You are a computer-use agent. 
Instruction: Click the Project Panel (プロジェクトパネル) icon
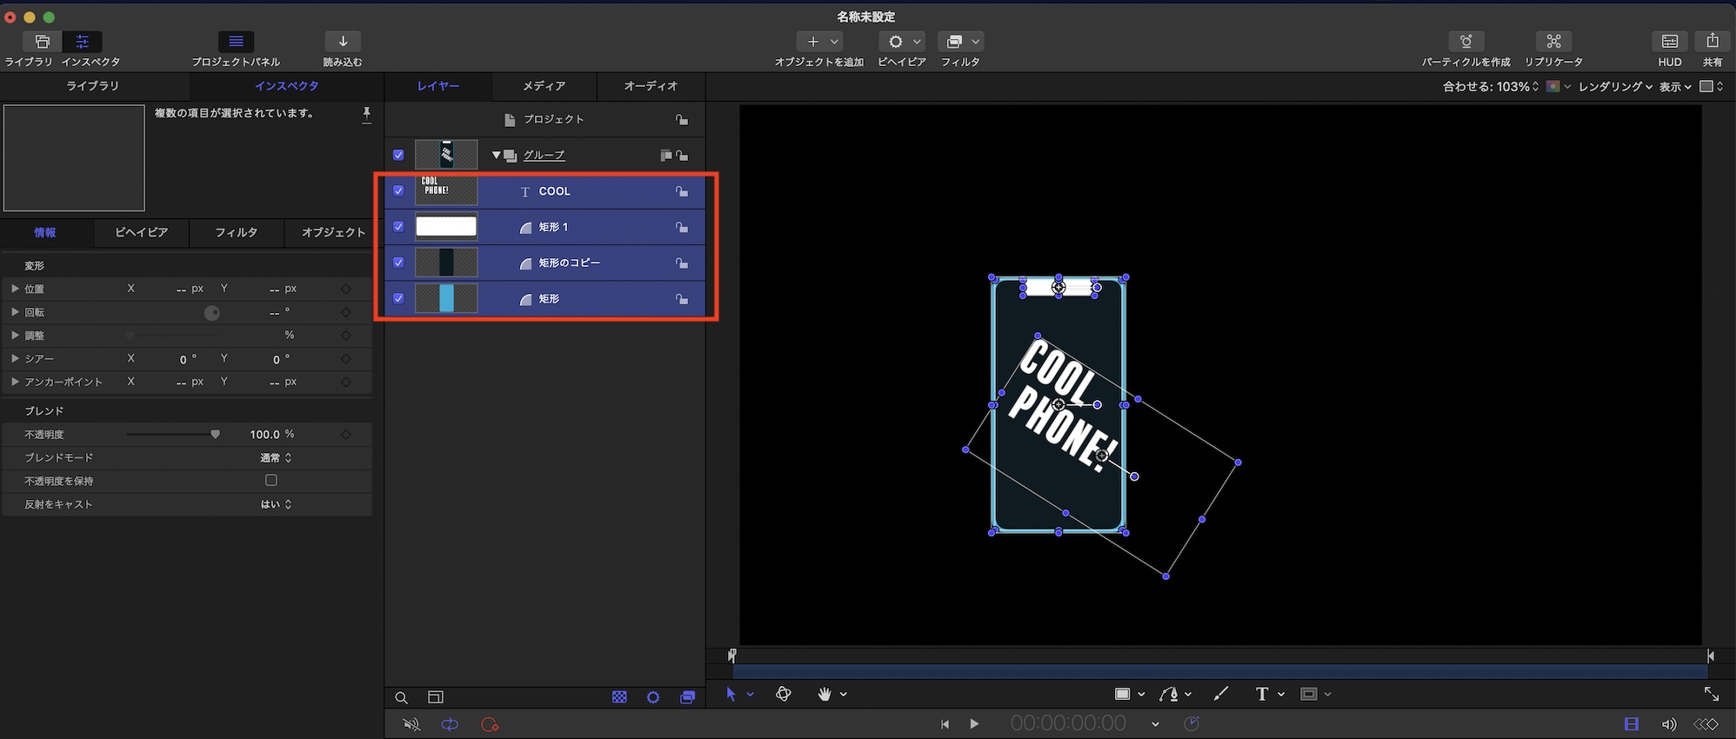tap(236, 42)
